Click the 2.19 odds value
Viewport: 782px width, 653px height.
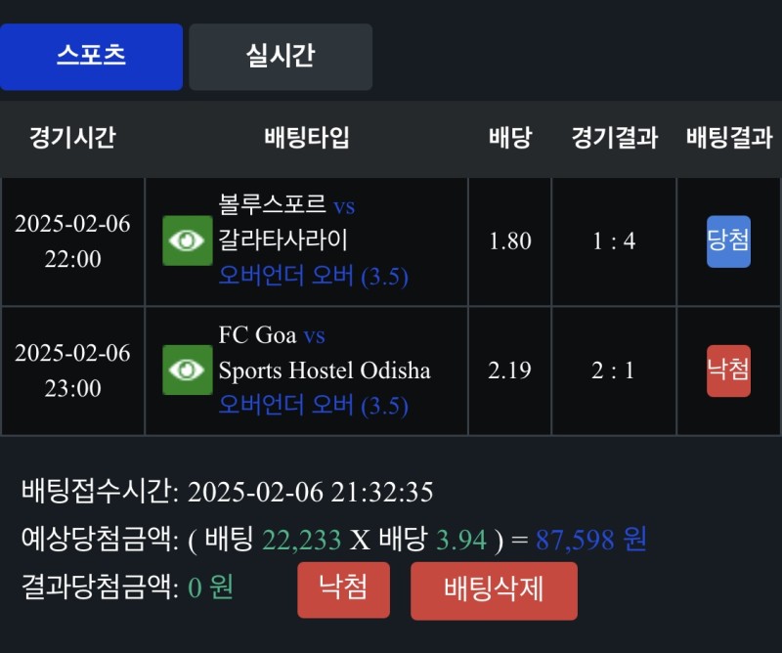coord(509,370)
